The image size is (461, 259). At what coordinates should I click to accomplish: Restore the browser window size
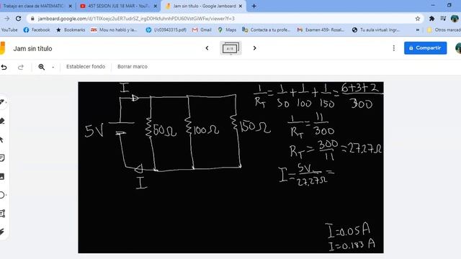point(449,5)
